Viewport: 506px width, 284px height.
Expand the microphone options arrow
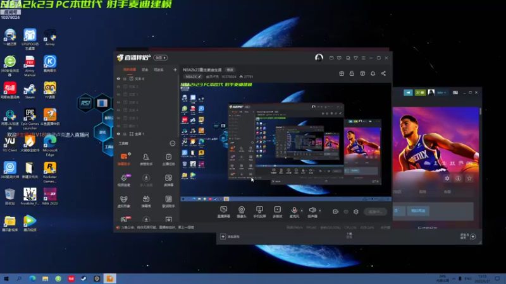click(302, 211)
